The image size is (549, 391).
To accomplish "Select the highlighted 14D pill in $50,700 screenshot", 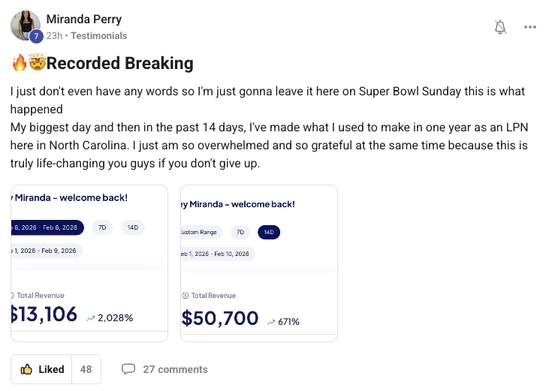I will pos(269,232).
